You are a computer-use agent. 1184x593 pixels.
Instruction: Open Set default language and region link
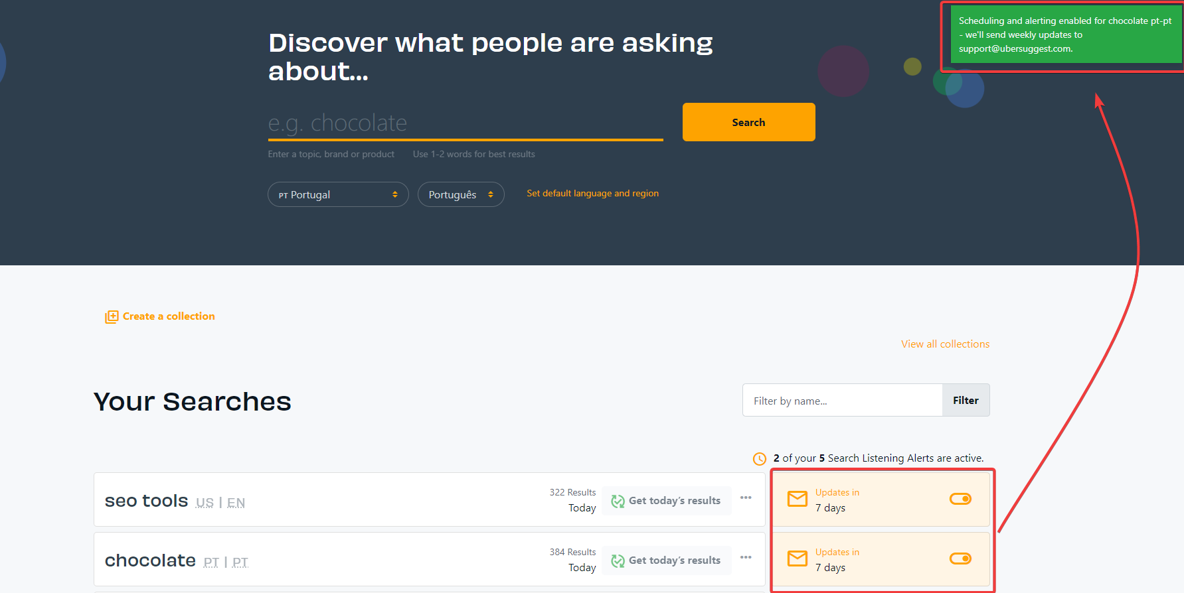[x=592, y=194]
